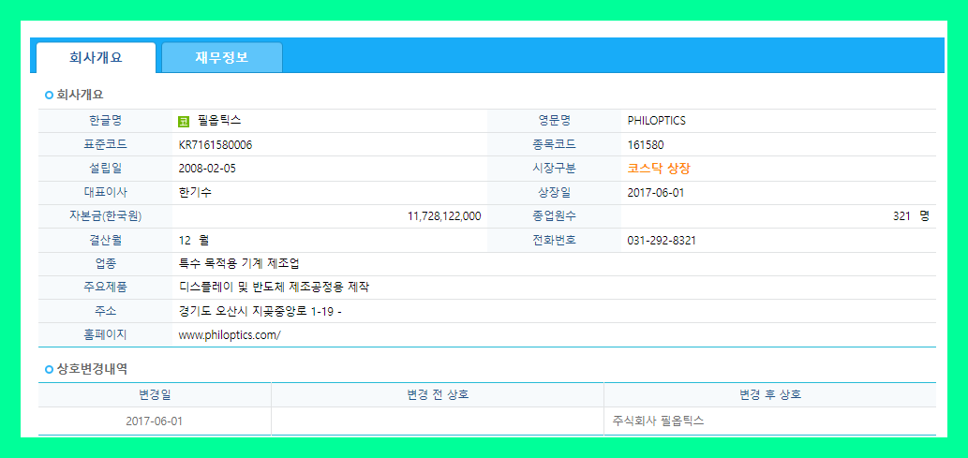The image size is (968, 458).
Task: Click stock code 161580
Action: point(646,145)
